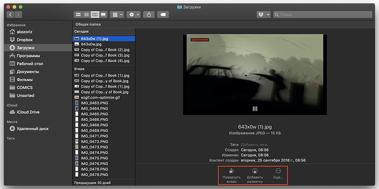The width and height of the screenshot is (379, 189).
Task: Select Copy of Cop...f Book (4).jpg
Action: (x=104, y=61)
